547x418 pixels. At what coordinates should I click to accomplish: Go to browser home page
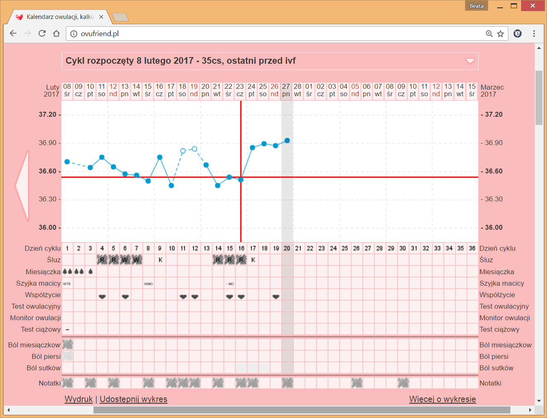56,33
